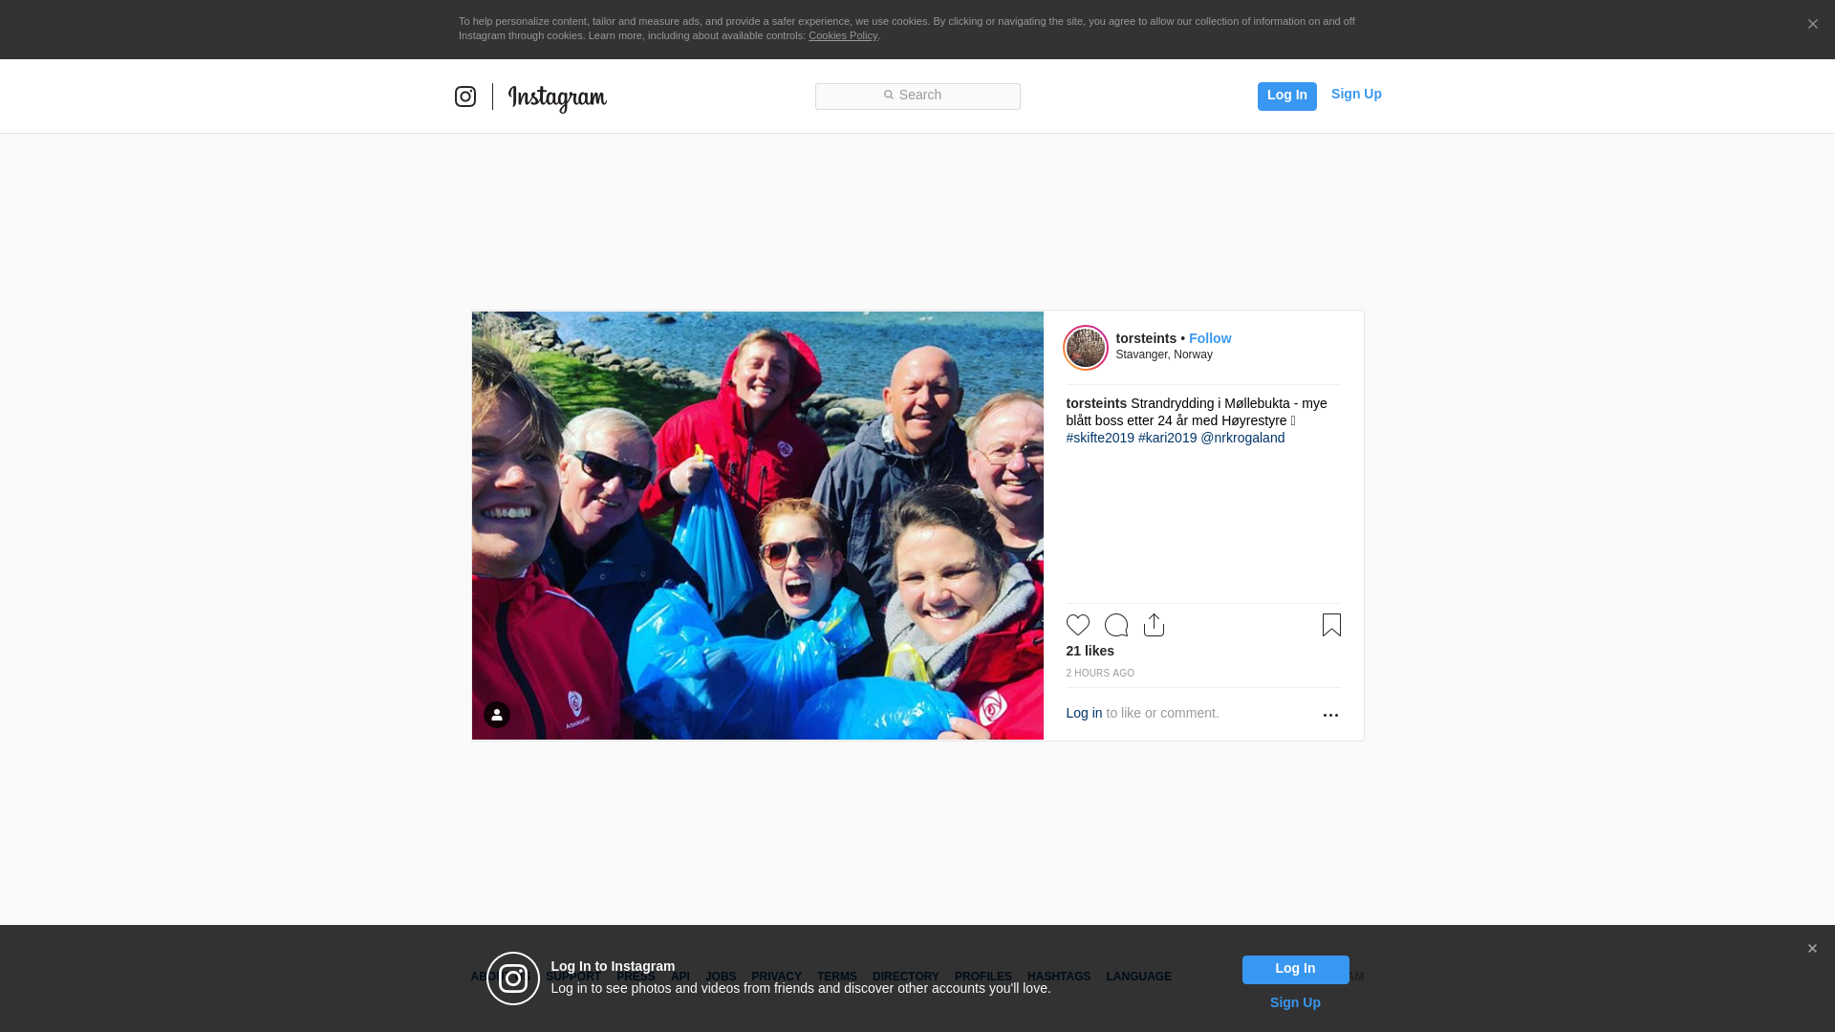Open the Cookies Policy link
Screen dimensions: 1835x1032
[x=843, y=35]
